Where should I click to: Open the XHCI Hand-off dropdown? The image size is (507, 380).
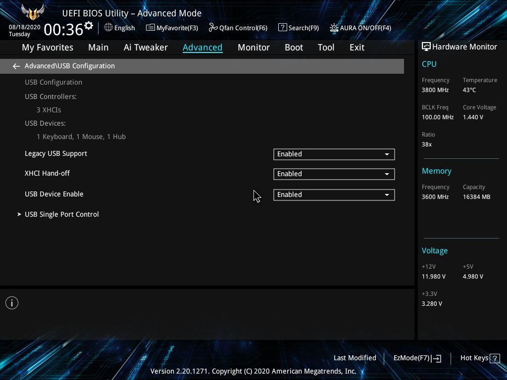click(x=334, y=174)
